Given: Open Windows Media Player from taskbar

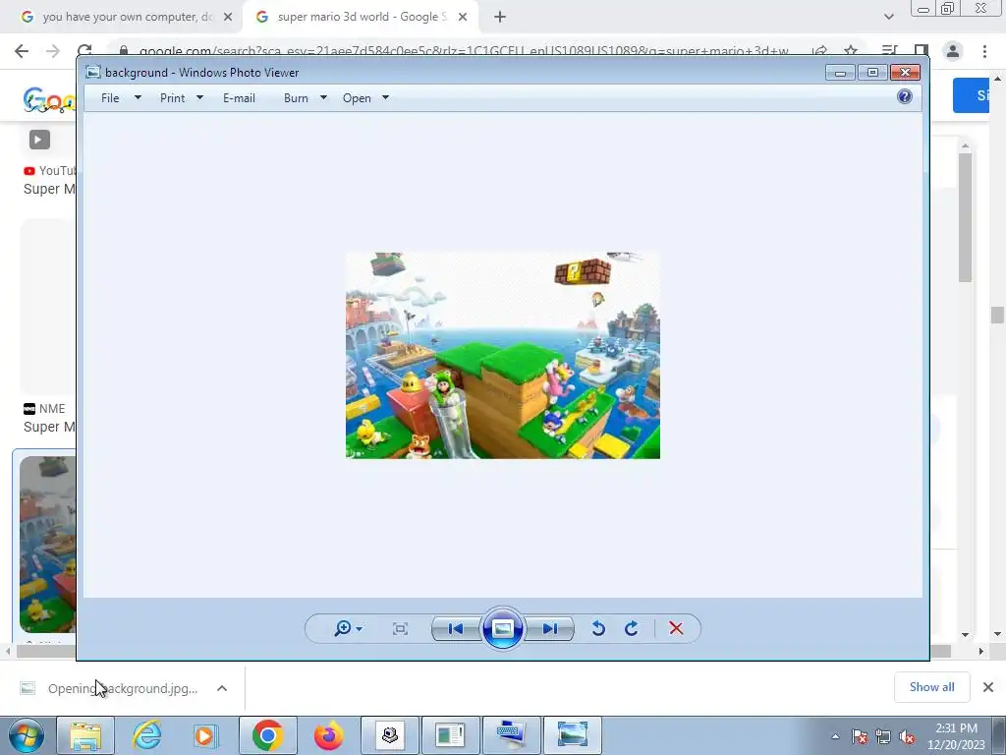Looking at the screenshot, I should coord(206,735).
